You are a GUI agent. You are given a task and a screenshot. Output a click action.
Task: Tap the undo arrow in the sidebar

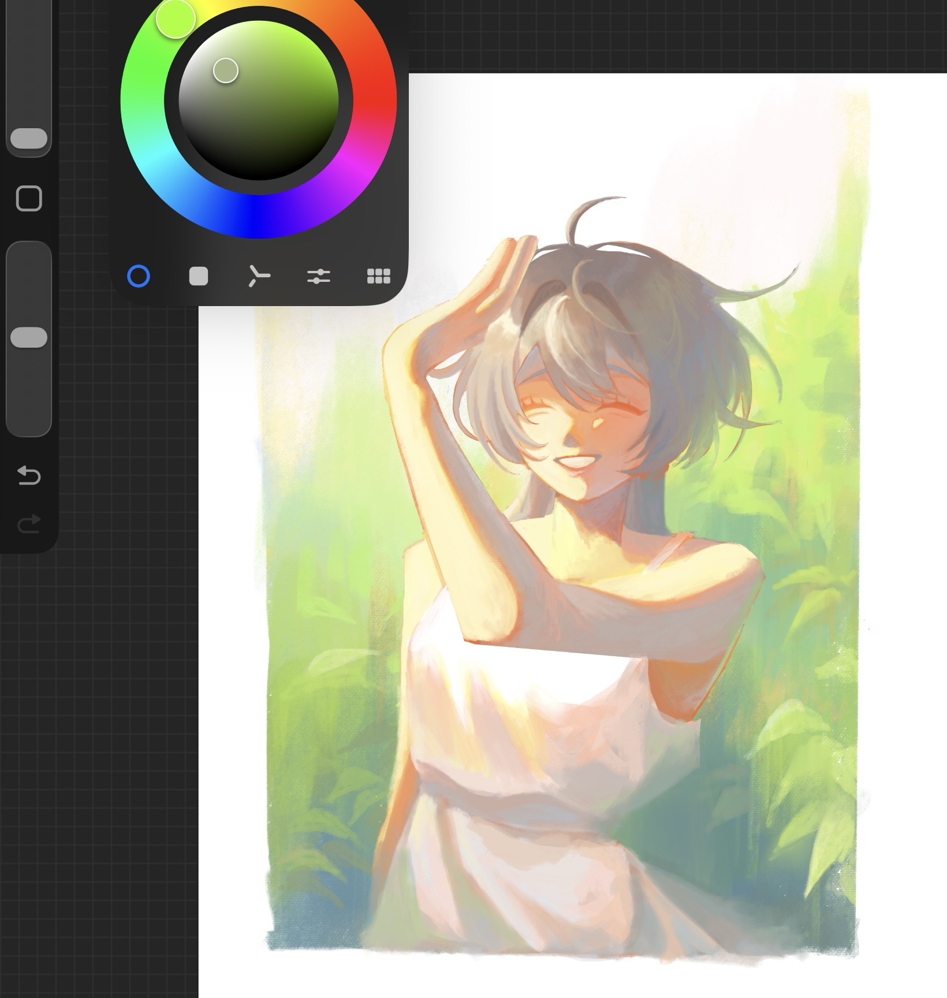coord(29,476)
